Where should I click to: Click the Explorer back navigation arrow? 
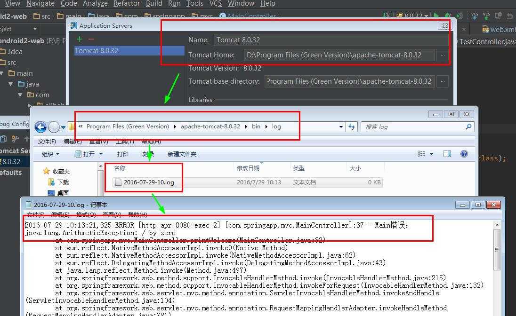[x=40, y=127]
